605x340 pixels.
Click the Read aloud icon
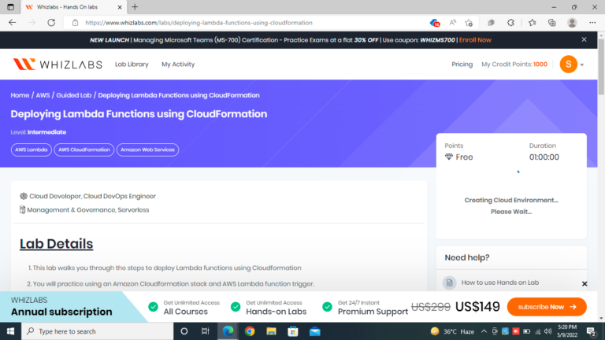(453, 23)
